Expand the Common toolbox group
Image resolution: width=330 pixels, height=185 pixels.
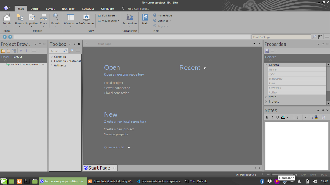pyautogui.click(x=51, y=57)
